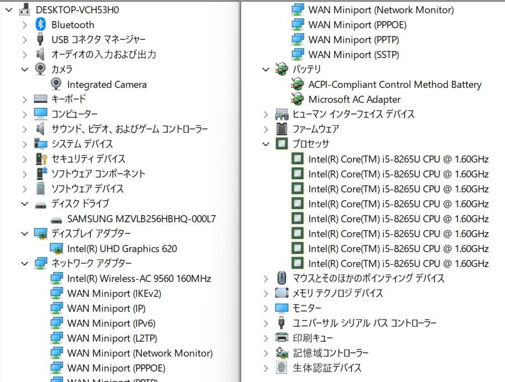Expand the ソフトウェア デバイス category
The height and width of the screenshot is (382, 505).
pos(25,189)
